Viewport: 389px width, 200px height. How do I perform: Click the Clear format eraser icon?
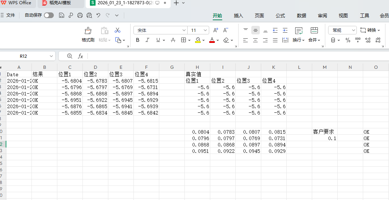[226, 40]
